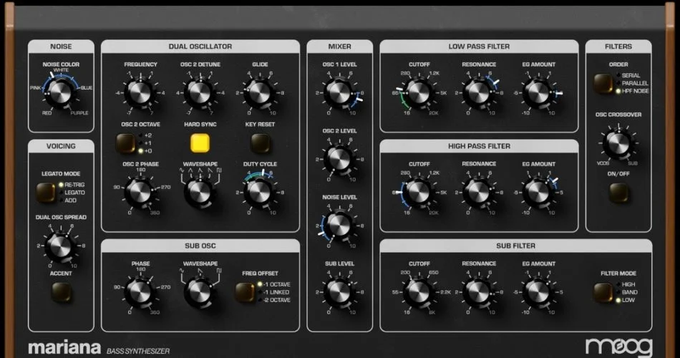Toggle the Key Reset button
Viewport: 680px width, 358px height.
click(x=260, y=143)
